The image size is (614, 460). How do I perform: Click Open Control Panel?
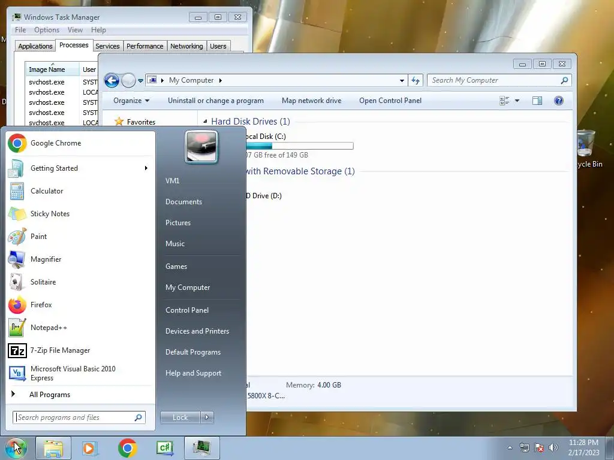tap(390, 101)
